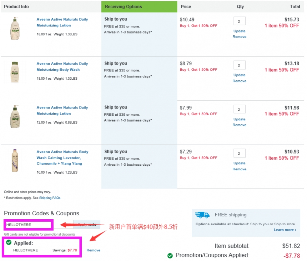The image size is (307, 261).
Task: Click the $10.49 unit price
Action: coord(187,20)
